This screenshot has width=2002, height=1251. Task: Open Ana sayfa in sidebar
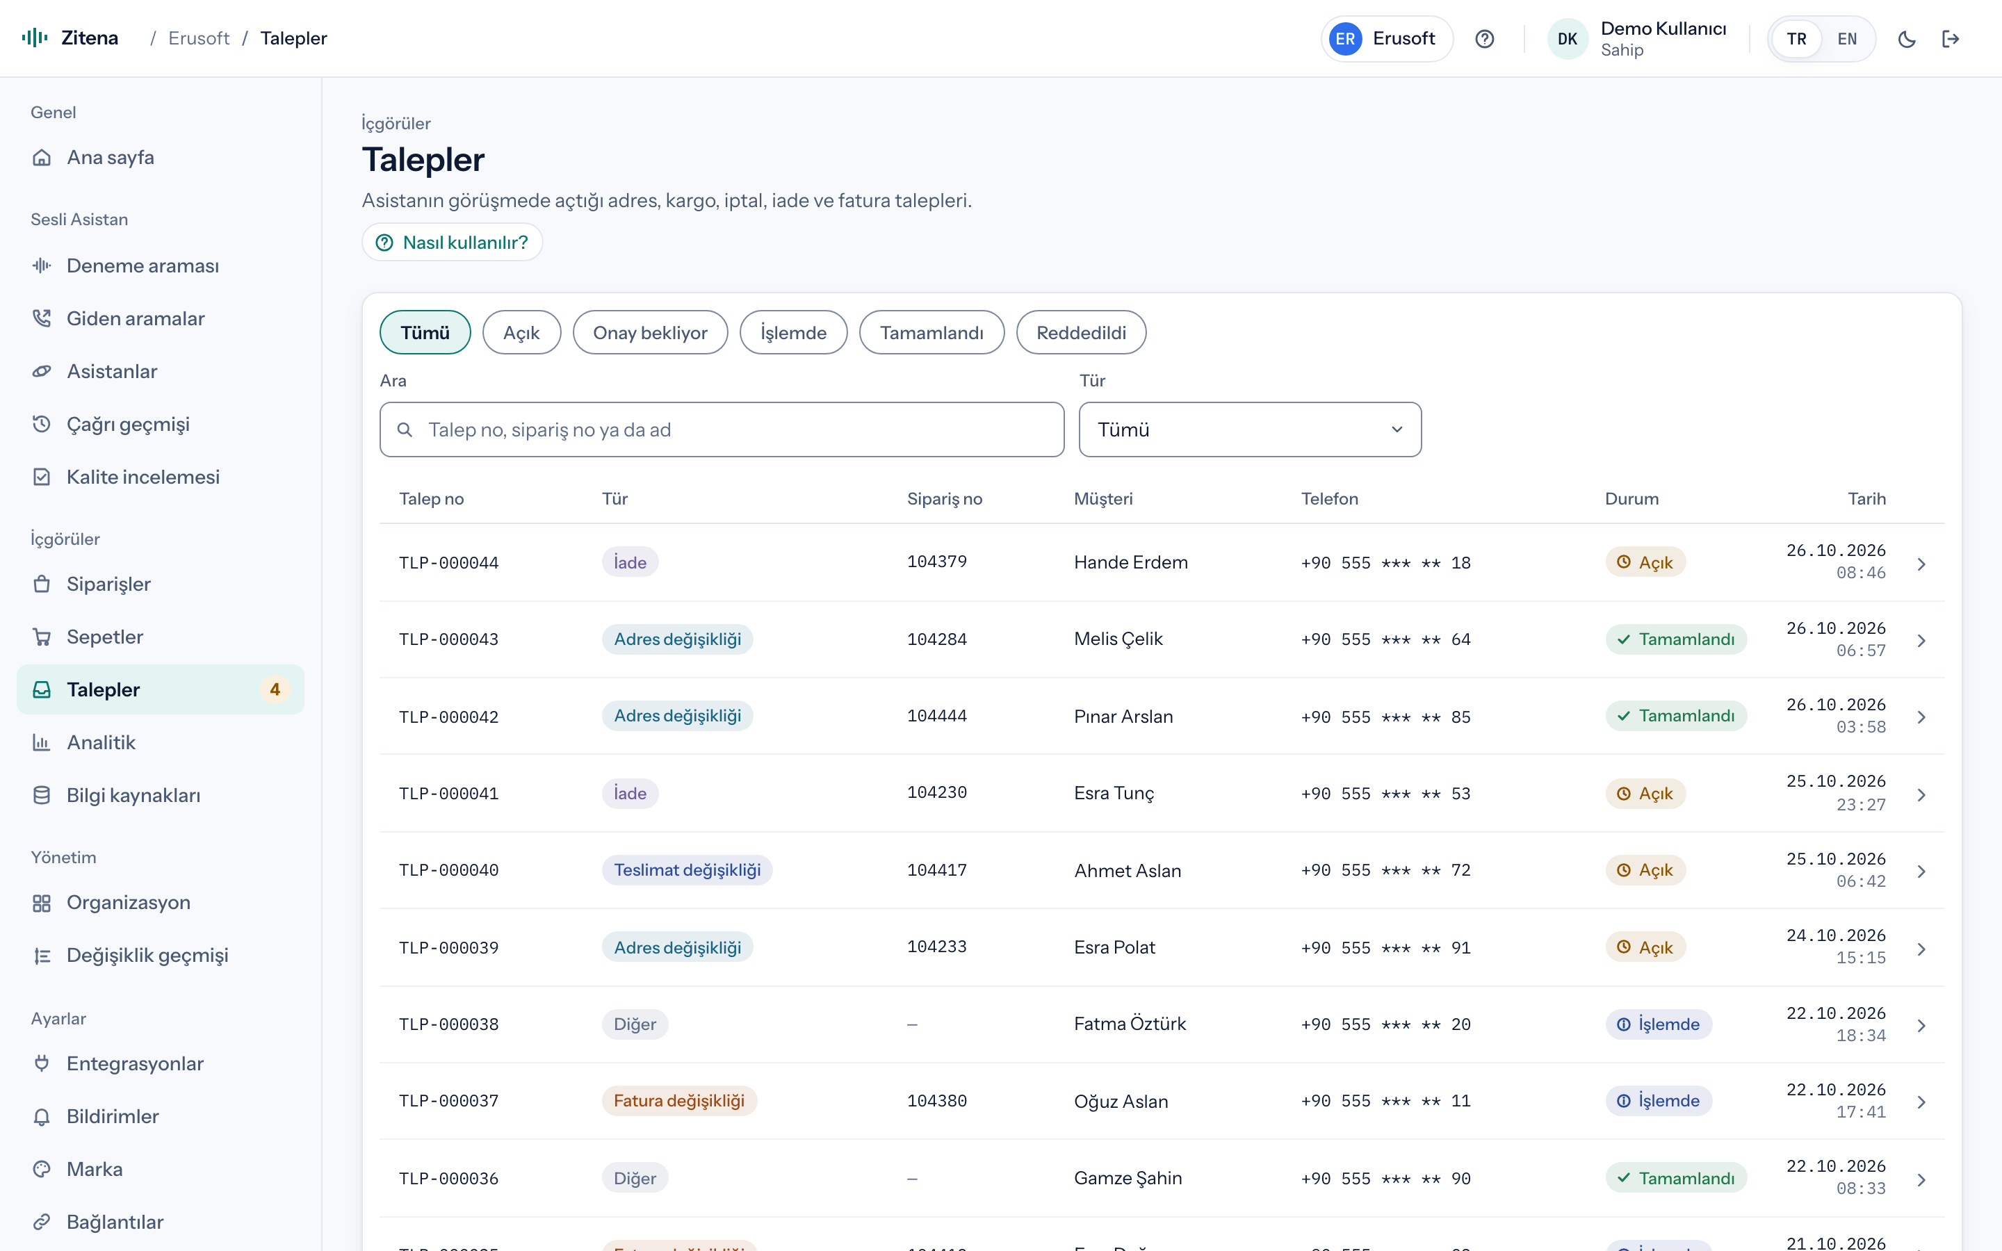click(161, 157)
